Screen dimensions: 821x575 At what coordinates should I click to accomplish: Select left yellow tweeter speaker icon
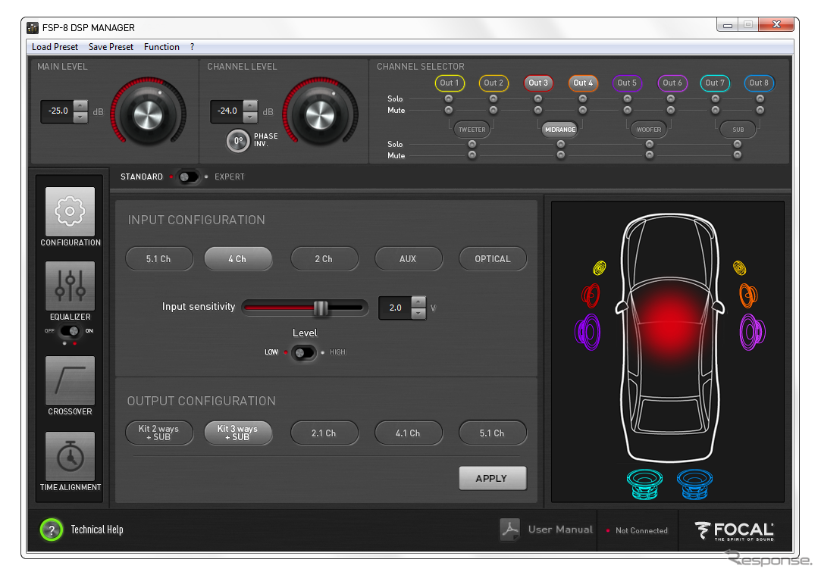tap(599, 268)
